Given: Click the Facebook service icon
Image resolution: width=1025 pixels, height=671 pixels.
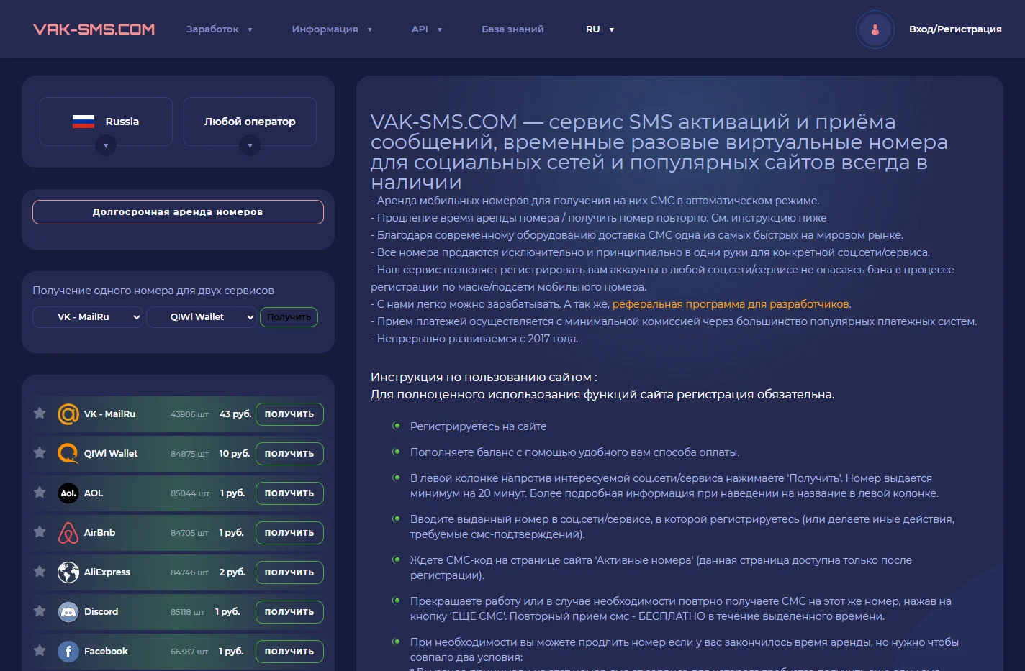Looking at the screenshot, I should click(68, 652).
